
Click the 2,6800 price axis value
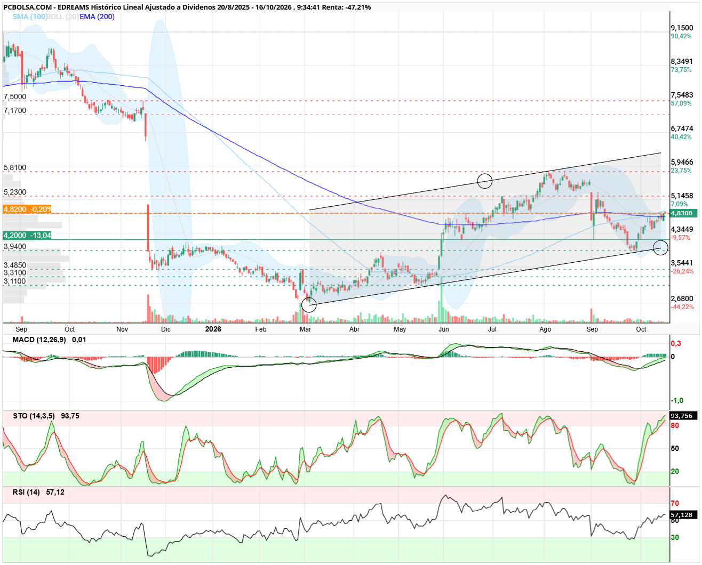682,299
